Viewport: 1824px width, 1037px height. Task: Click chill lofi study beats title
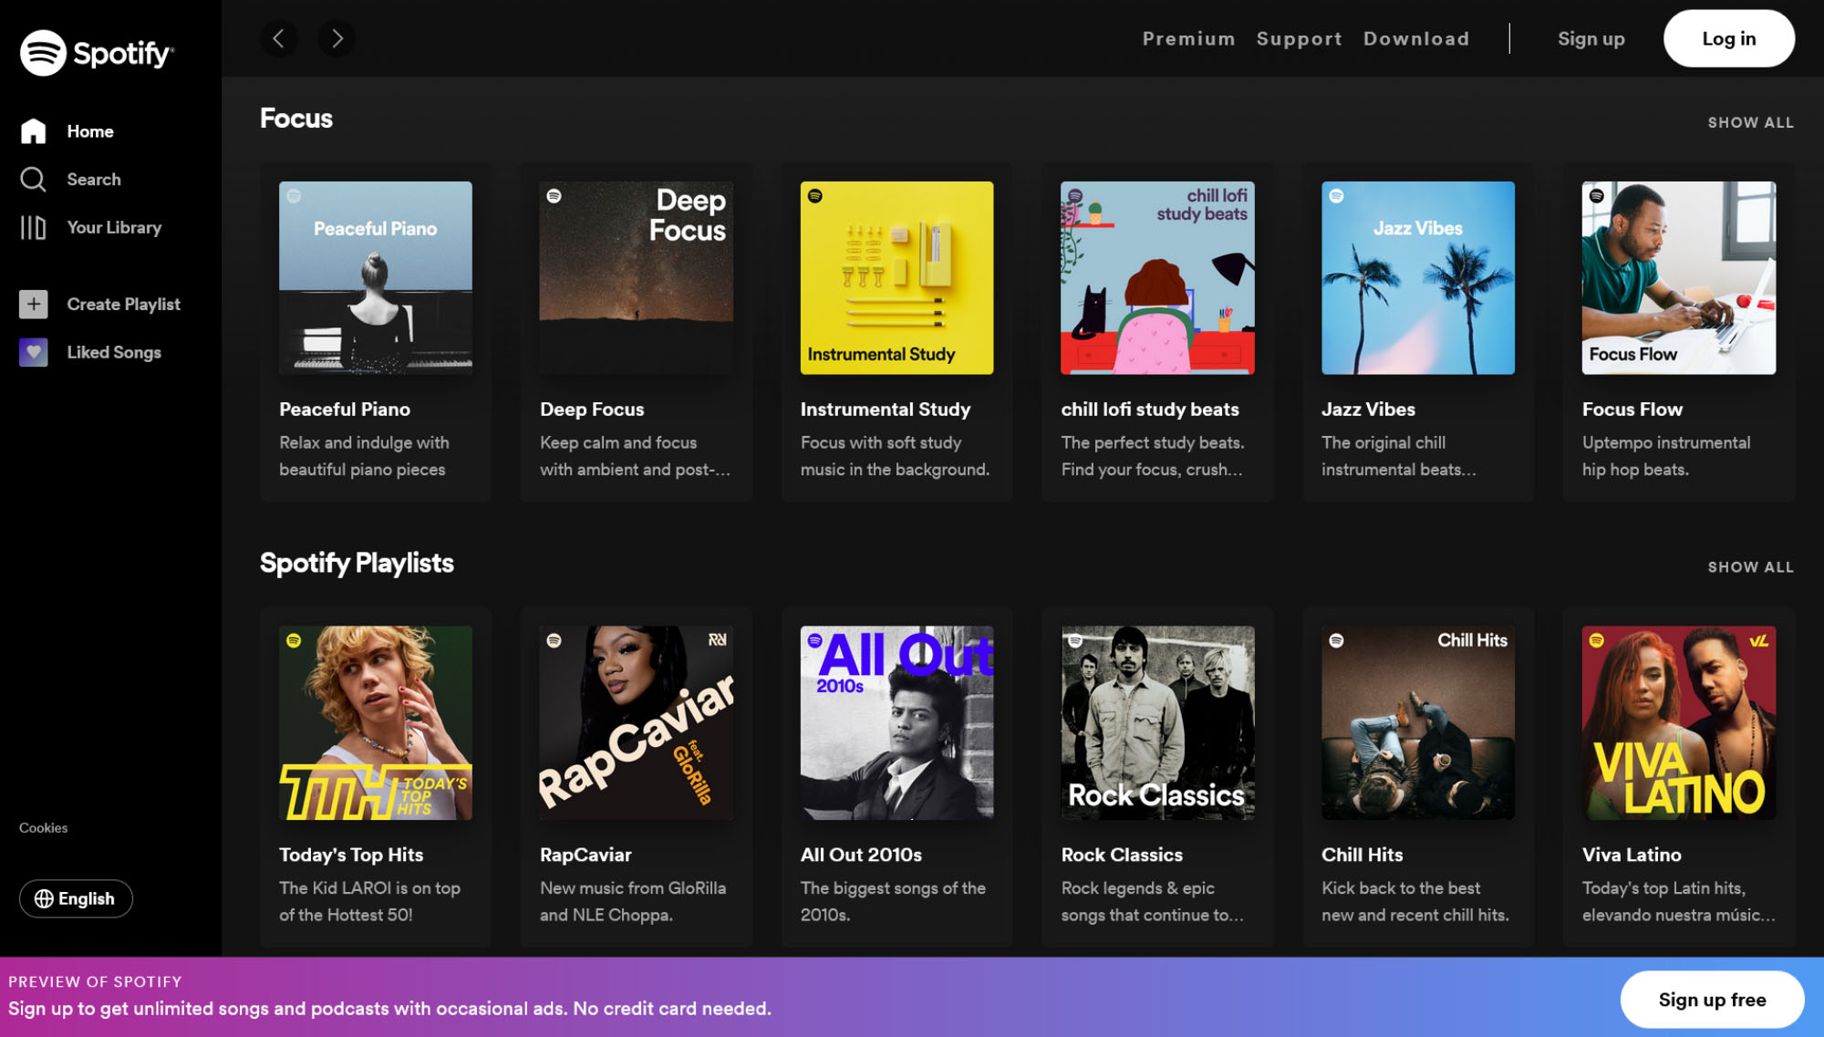[x=1150, y=410]
